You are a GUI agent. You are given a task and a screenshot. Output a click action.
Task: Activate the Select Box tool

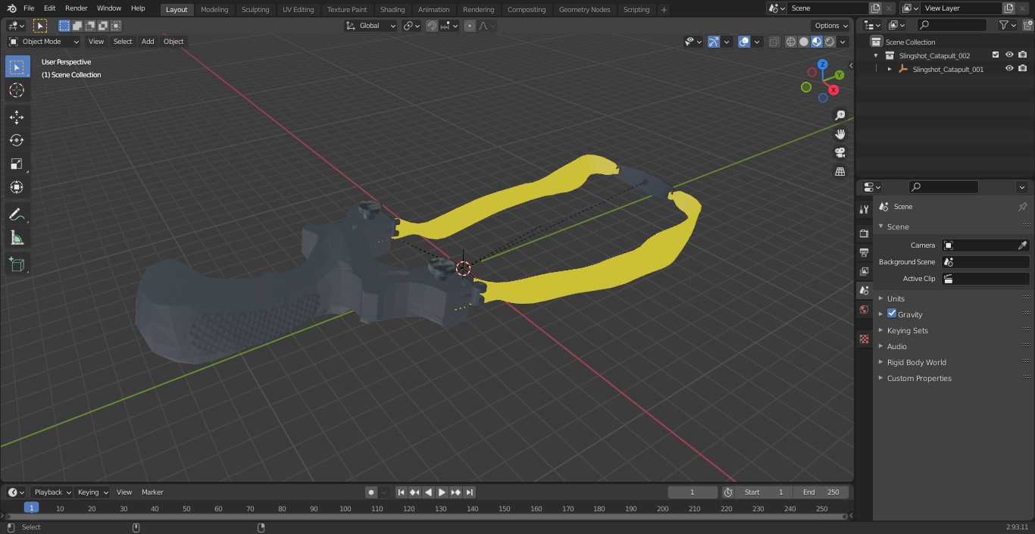[x=17, y=67]
